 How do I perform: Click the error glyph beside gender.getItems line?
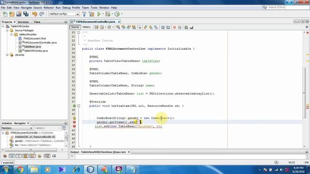[74, 122]
